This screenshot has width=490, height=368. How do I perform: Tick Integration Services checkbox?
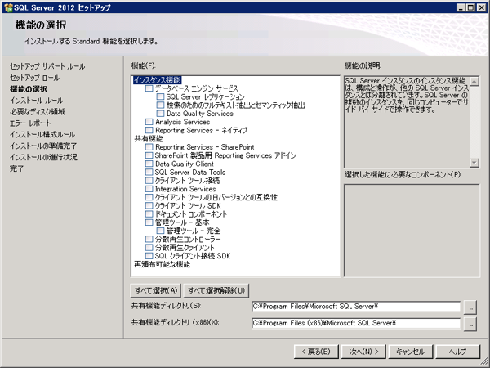[x=149, y=189]
